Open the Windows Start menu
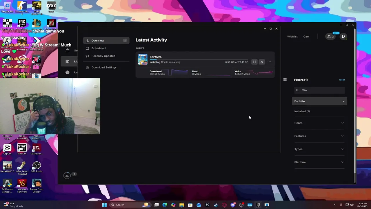The width and height of the screenshot is (371, 209). coord(104,205)
